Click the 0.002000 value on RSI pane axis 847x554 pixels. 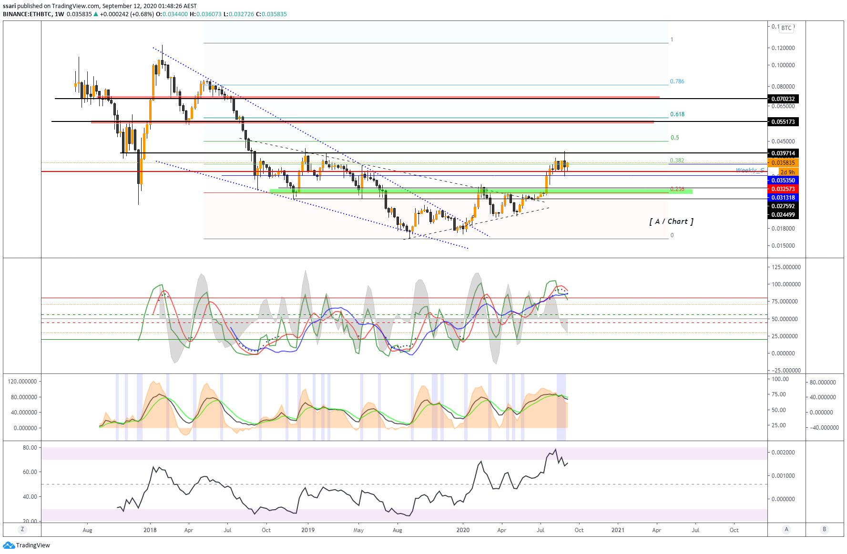coord(783,453)
